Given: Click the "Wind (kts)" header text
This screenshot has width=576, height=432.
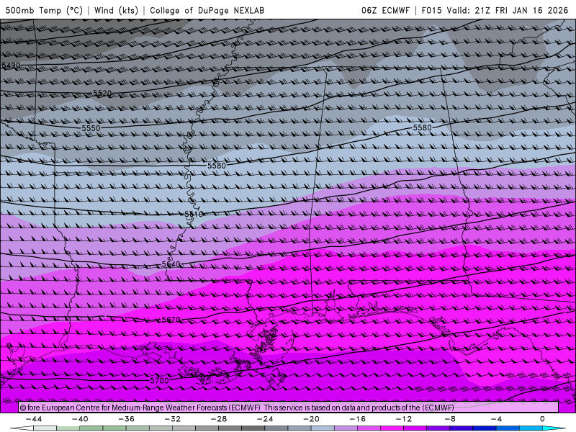Looking at the screenshot, I should [116, 10].
